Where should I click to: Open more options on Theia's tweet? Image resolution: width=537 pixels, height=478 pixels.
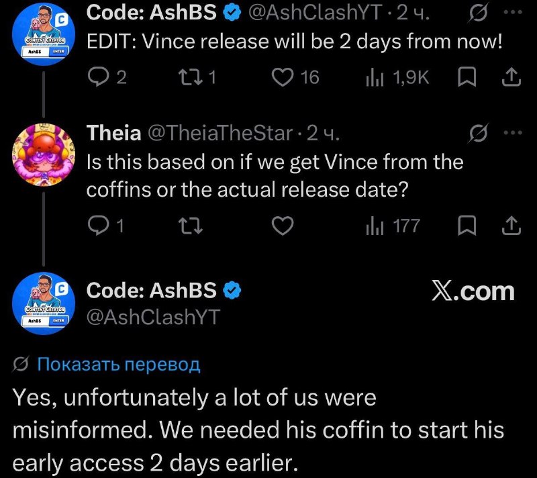point(514,132)
